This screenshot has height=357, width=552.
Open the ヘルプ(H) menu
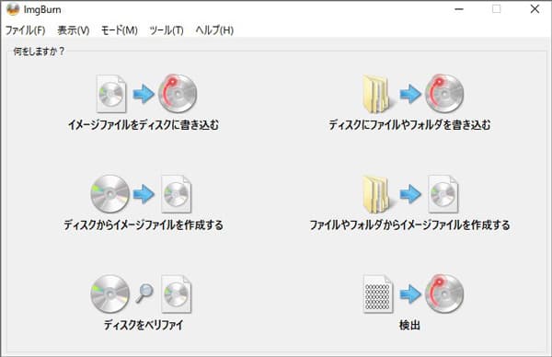pos(214,30)
